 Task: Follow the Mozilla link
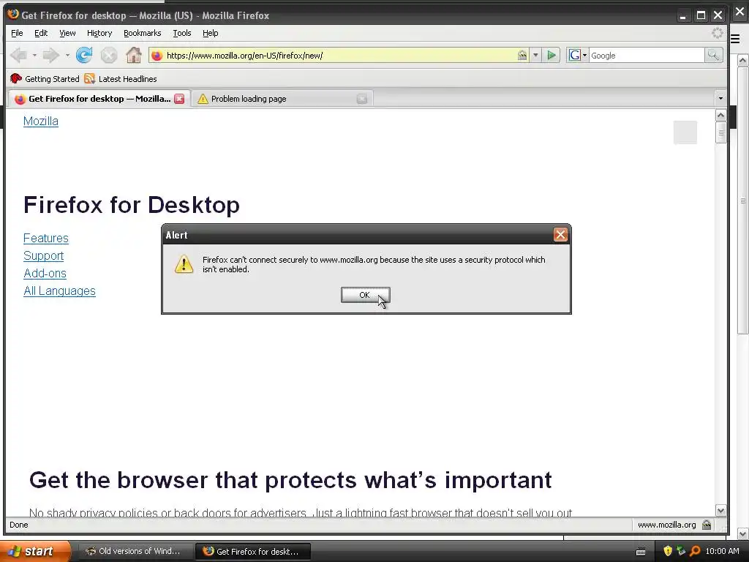[41, 121]
